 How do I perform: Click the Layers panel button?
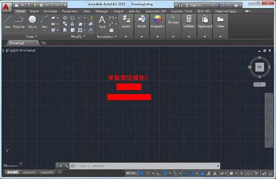tap(126, 22)
